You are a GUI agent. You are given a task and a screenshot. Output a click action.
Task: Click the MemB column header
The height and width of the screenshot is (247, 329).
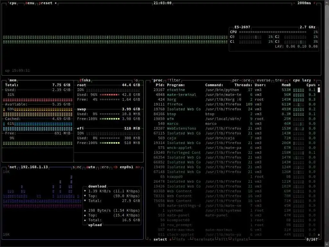pos(286,85)
